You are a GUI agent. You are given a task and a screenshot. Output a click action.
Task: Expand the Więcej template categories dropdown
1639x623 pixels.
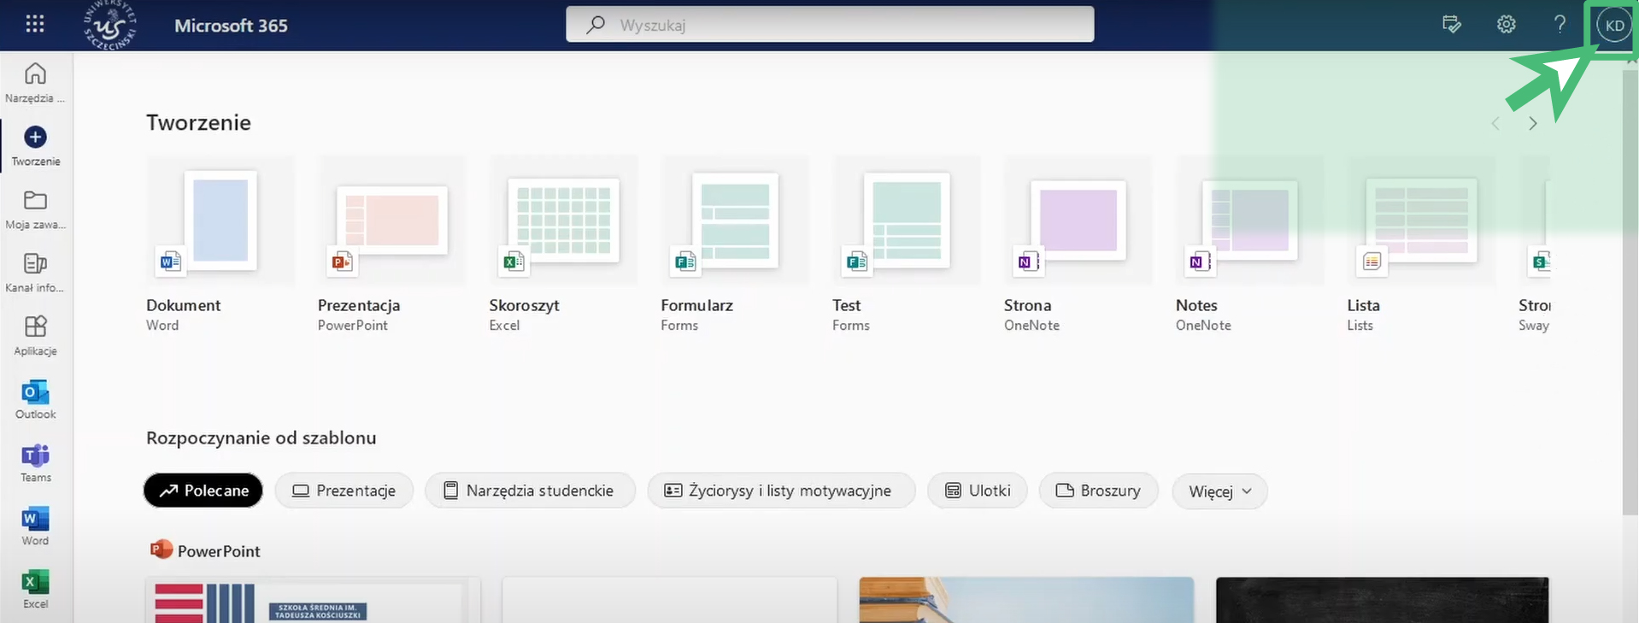pos(1219,491)
